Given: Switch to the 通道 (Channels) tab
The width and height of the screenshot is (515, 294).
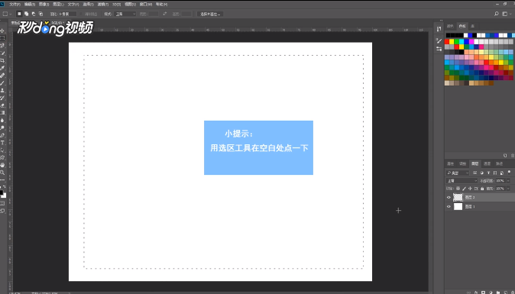Looking at the screenshot, I should 487,163.
